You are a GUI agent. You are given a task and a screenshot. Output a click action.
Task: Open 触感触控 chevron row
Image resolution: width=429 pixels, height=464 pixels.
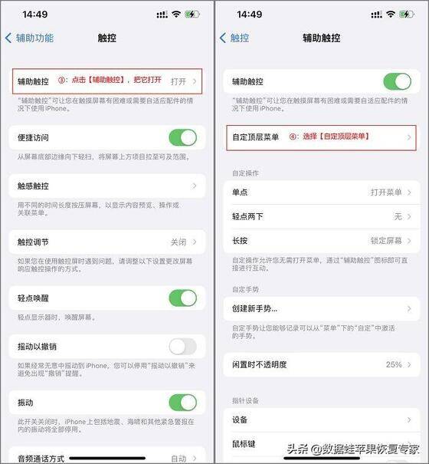coord(107,186)
